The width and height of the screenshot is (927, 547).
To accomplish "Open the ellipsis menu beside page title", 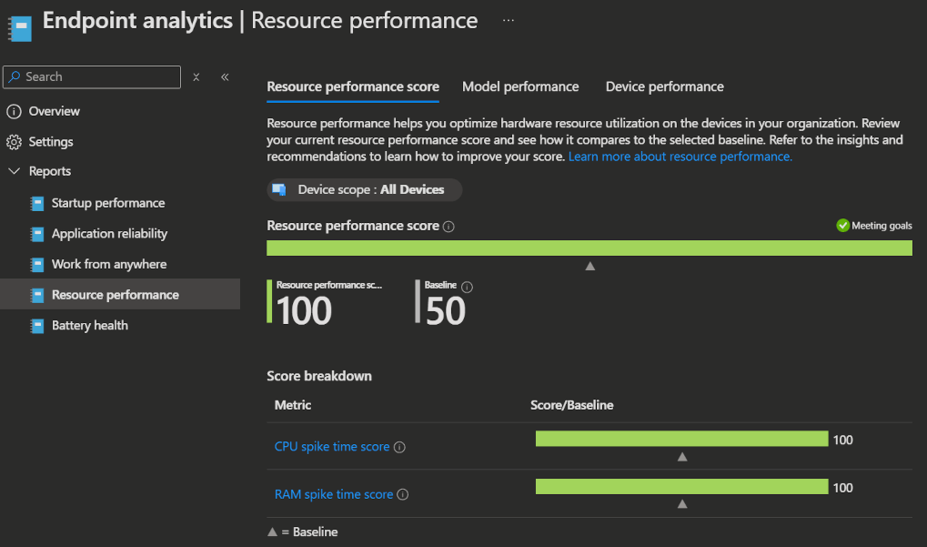I will coord(509,20).
